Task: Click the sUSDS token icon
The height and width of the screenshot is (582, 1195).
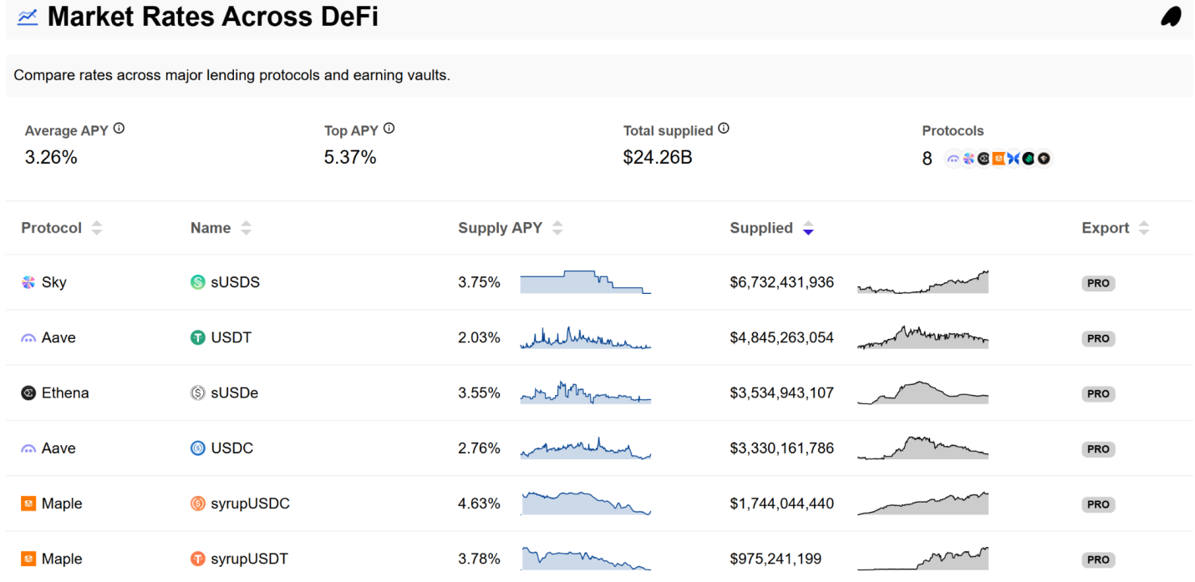Action: (x=198, y=282)
